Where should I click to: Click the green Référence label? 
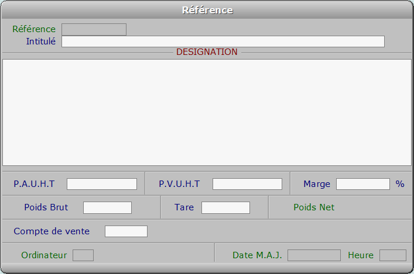pyautogui.click(x=34, y=29)
